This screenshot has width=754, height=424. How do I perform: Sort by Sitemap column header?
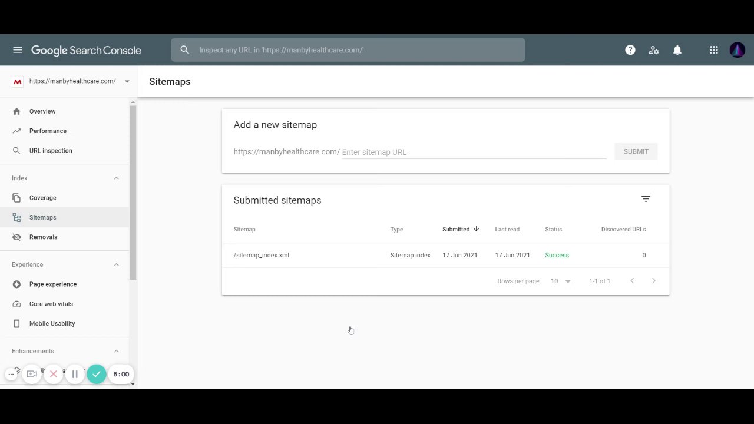click(x=244, y=230)
